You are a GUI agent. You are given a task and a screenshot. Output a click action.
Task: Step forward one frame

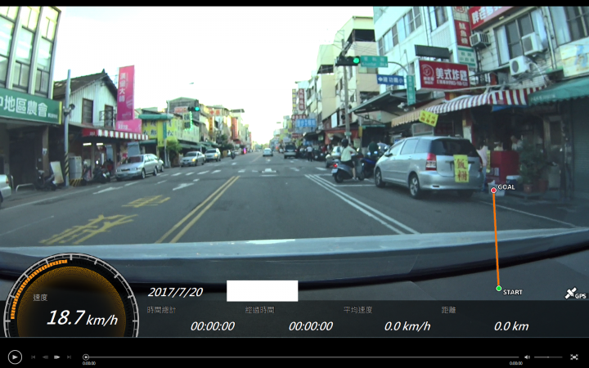[57, 357]
